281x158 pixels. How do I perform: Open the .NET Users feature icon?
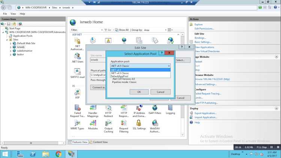pyautogui.click(x=78, y=58)
